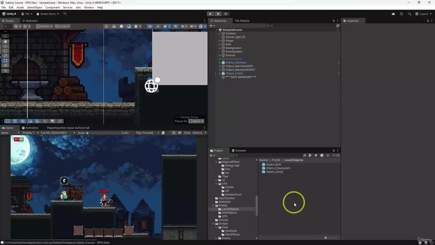
Task: Expand the Canvas object in Hierarchy
Action: point(220,55)
